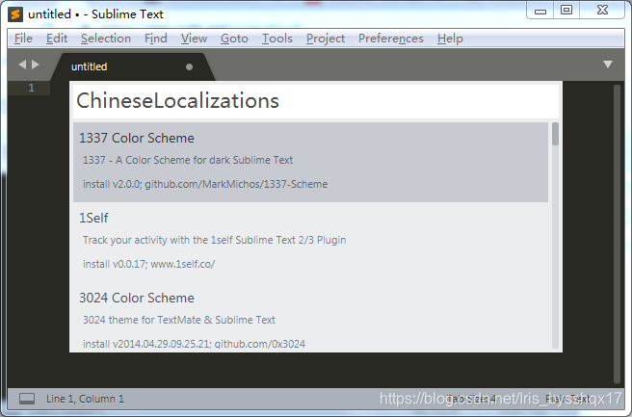Click Line 1, Column 1 status

tap(85, 399)
